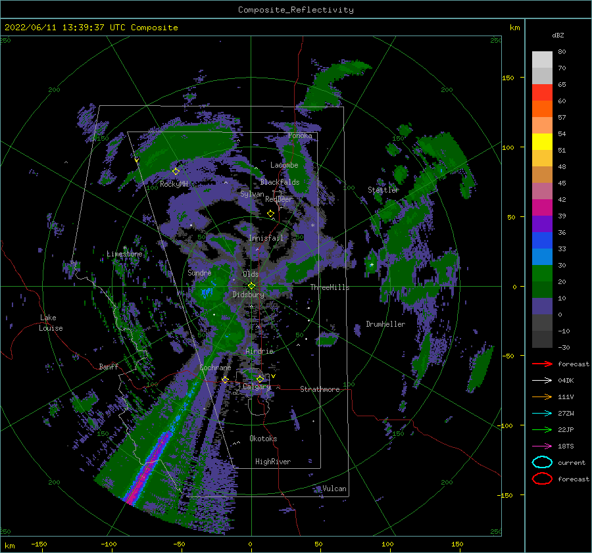Click the 04DK legend text
The width and height of the screenshot is (592, 553).
click(x=566, y=381)
